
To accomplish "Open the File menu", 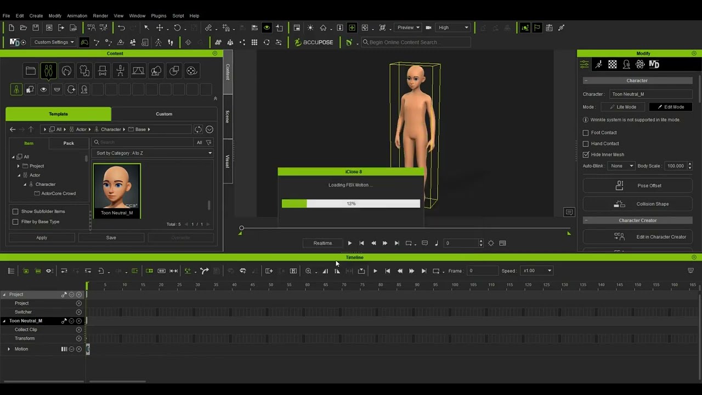I will click(x=6, y=16).
